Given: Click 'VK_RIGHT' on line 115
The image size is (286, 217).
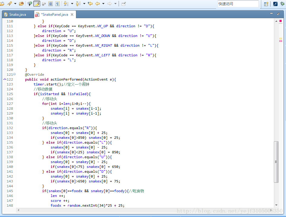Looking at the screenshot, I should pos(104,45).
